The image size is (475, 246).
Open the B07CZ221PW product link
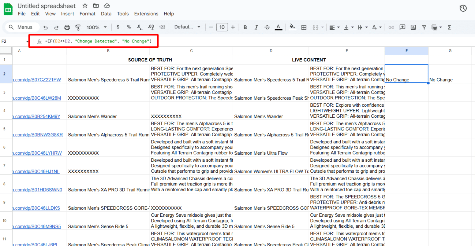click(x=37, y=80)
